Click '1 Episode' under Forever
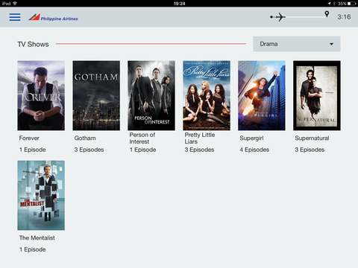The height and width of the screenshot is (268, 358). click(x=33, y=150)
